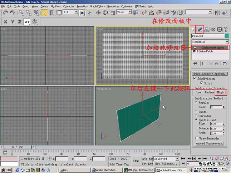Click the Mirror tool icon
The height and width of the screenshot is (173, 231).
[217, 13]
